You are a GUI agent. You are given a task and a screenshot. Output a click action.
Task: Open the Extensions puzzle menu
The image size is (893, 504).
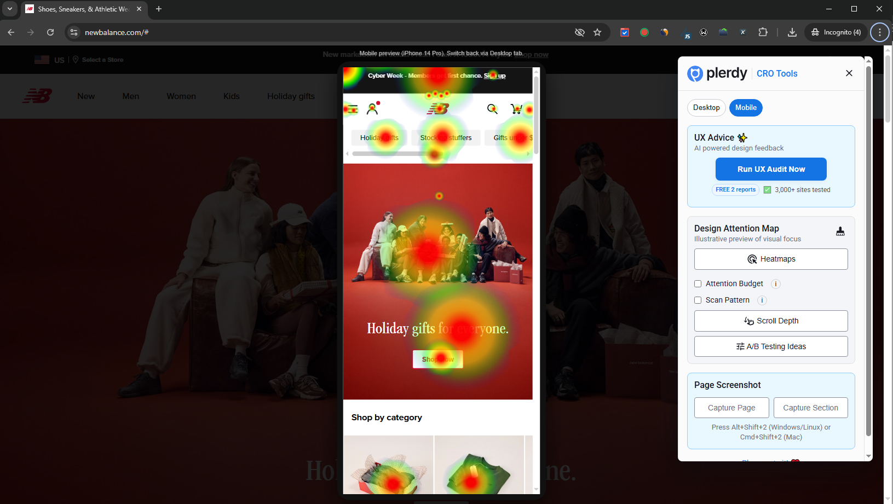pyautogui.click(x=763, y=32)
